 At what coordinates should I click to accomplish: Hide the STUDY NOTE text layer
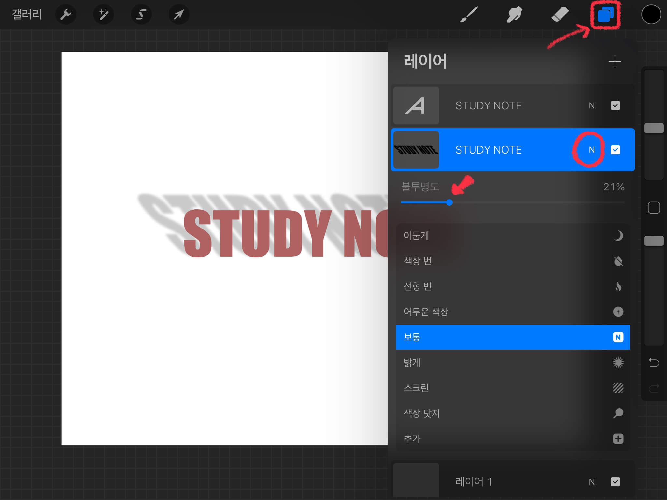tap(615, 105)
